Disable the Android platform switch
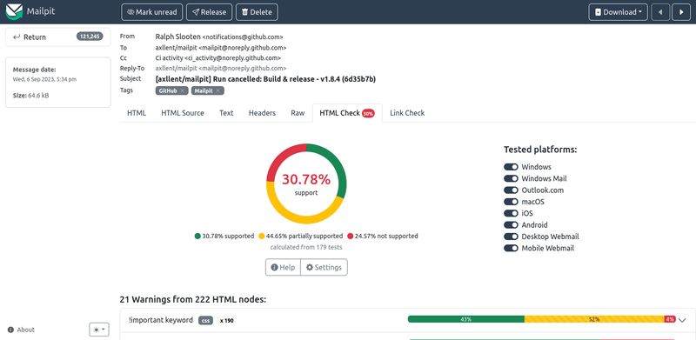The width and height of the screenshot is (696, 340). (511, 225)
